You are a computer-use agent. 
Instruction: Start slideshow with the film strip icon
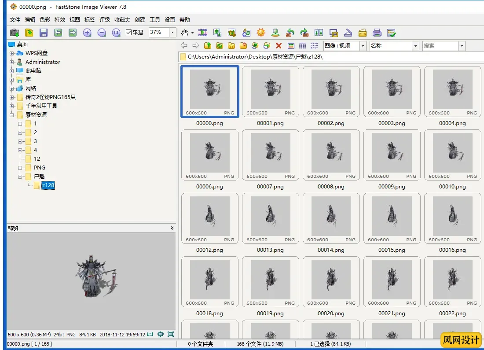click(x=203, y=33)
